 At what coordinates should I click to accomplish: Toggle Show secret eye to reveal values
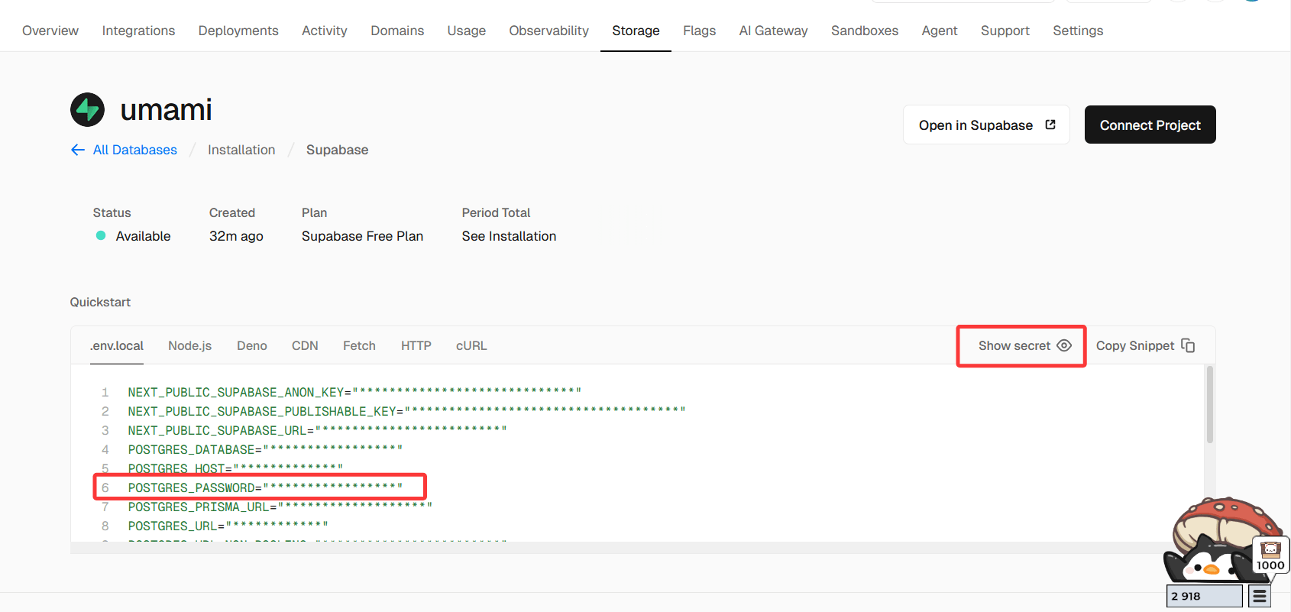(x=1063, y=345)
